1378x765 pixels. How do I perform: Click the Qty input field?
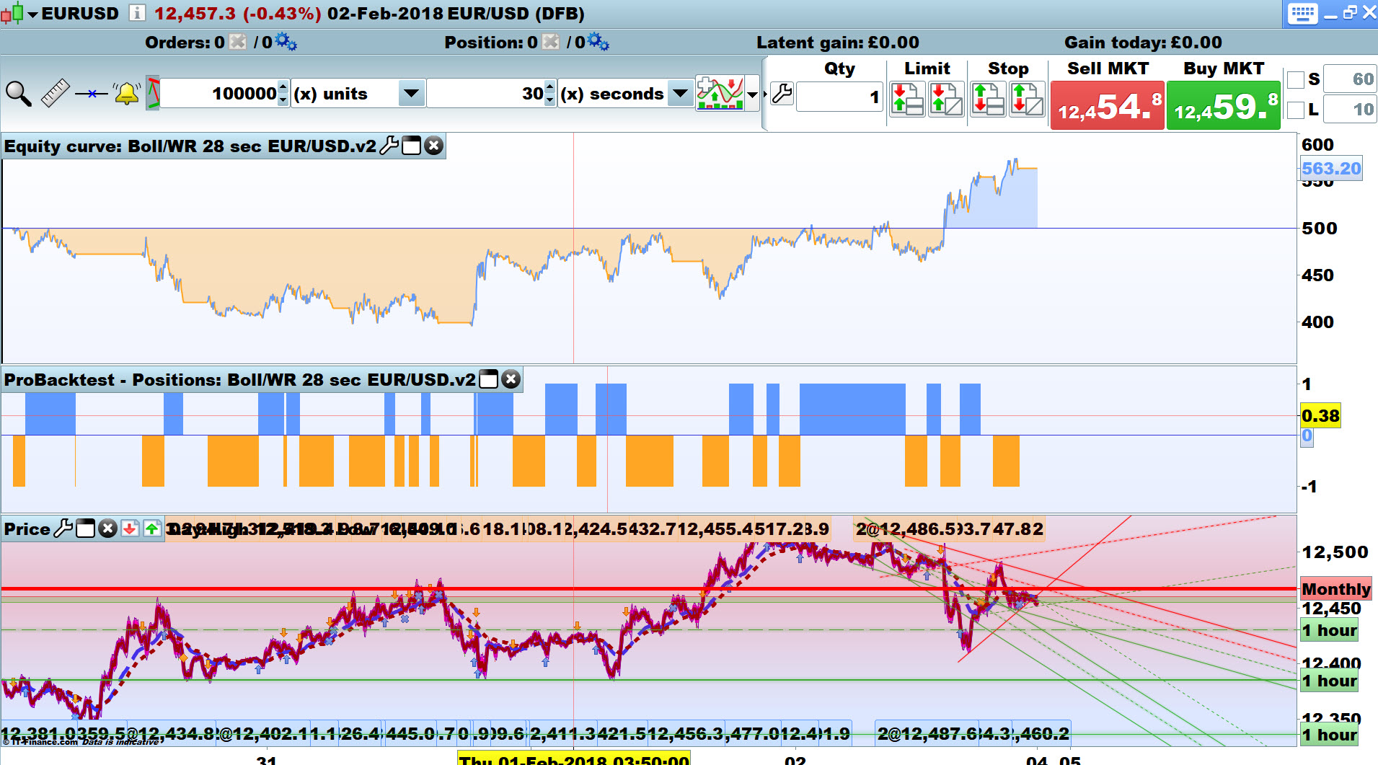[840, 97]
